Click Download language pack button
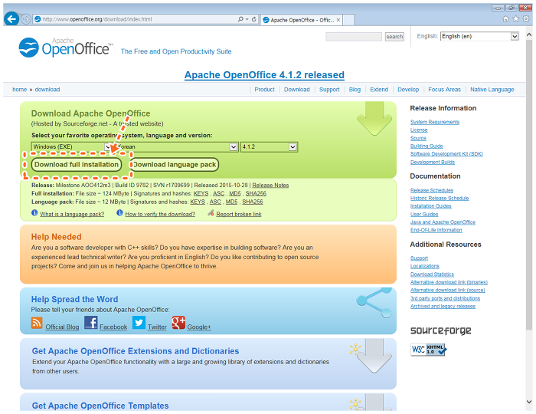 point(174,165)
